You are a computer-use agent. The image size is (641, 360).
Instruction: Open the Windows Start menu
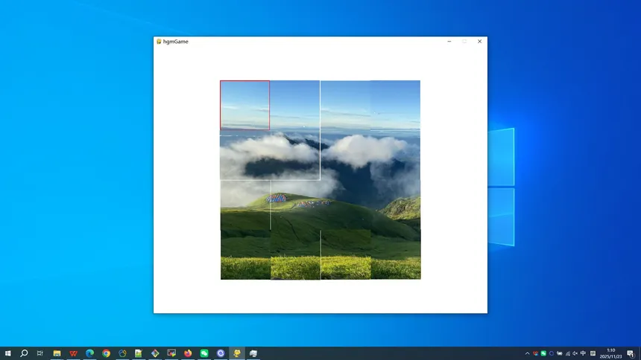pyautogui.click(x=8, y=353)
